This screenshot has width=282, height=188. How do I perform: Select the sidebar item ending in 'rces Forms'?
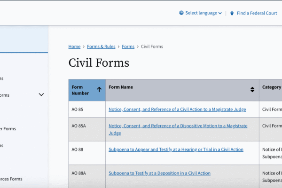[11, 179]
